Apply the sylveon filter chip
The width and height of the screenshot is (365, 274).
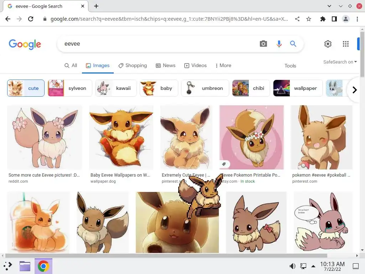click(x=70, y=88)
